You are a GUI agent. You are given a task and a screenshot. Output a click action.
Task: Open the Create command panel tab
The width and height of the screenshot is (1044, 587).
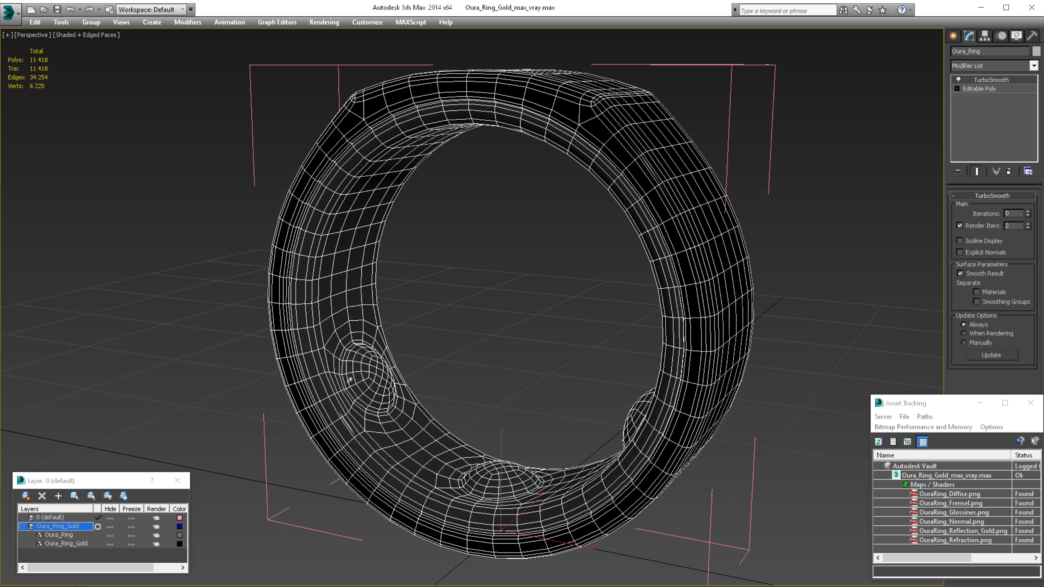tap(953, 36)
